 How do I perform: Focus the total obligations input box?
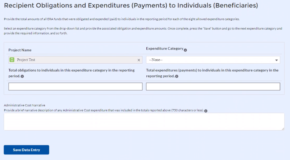pos(75,87)
